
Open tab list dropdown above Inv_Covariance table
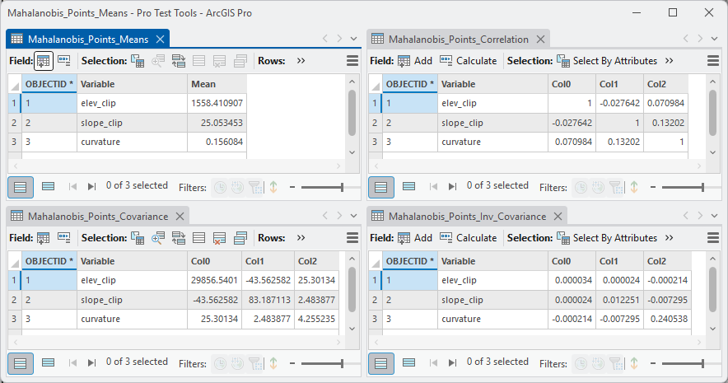point(715,216)
